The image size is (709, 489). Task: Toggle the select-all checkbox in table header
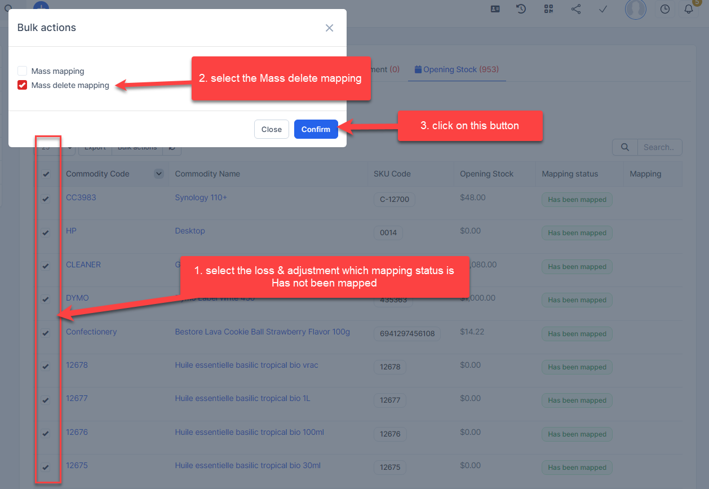pyautogui.click(x=46, y=174)
